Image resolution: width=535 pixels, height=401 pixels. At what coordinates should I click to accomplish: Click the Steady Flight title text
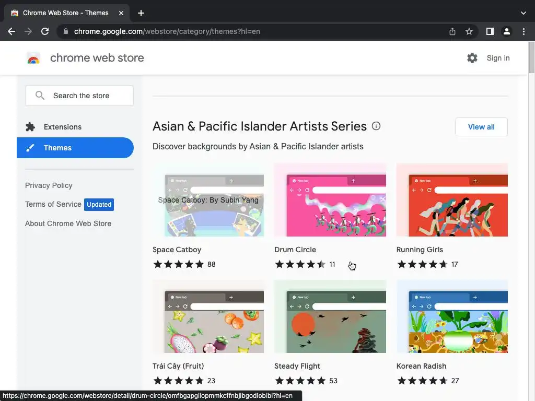[297, 366]
